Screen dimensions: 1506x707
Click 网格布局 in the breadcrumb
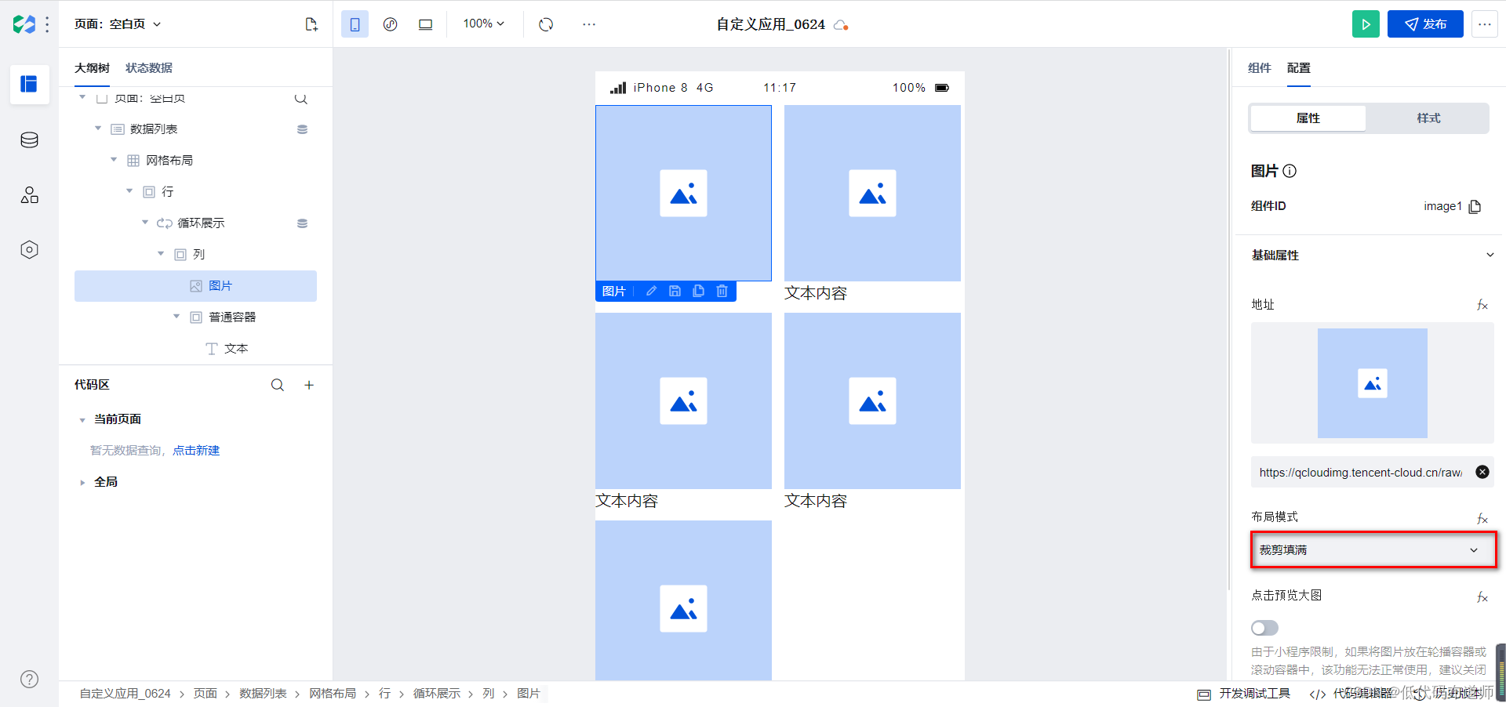(333, 694)
